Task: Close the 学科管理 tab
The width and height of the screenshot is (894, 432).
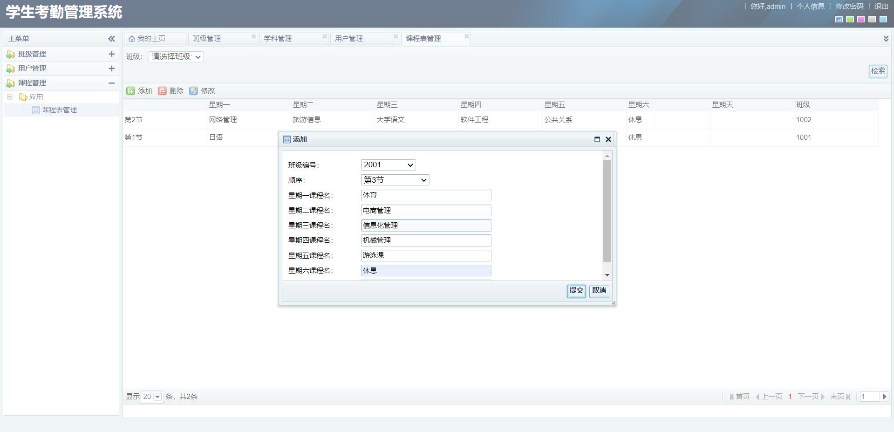Action: tap(325, 36)
